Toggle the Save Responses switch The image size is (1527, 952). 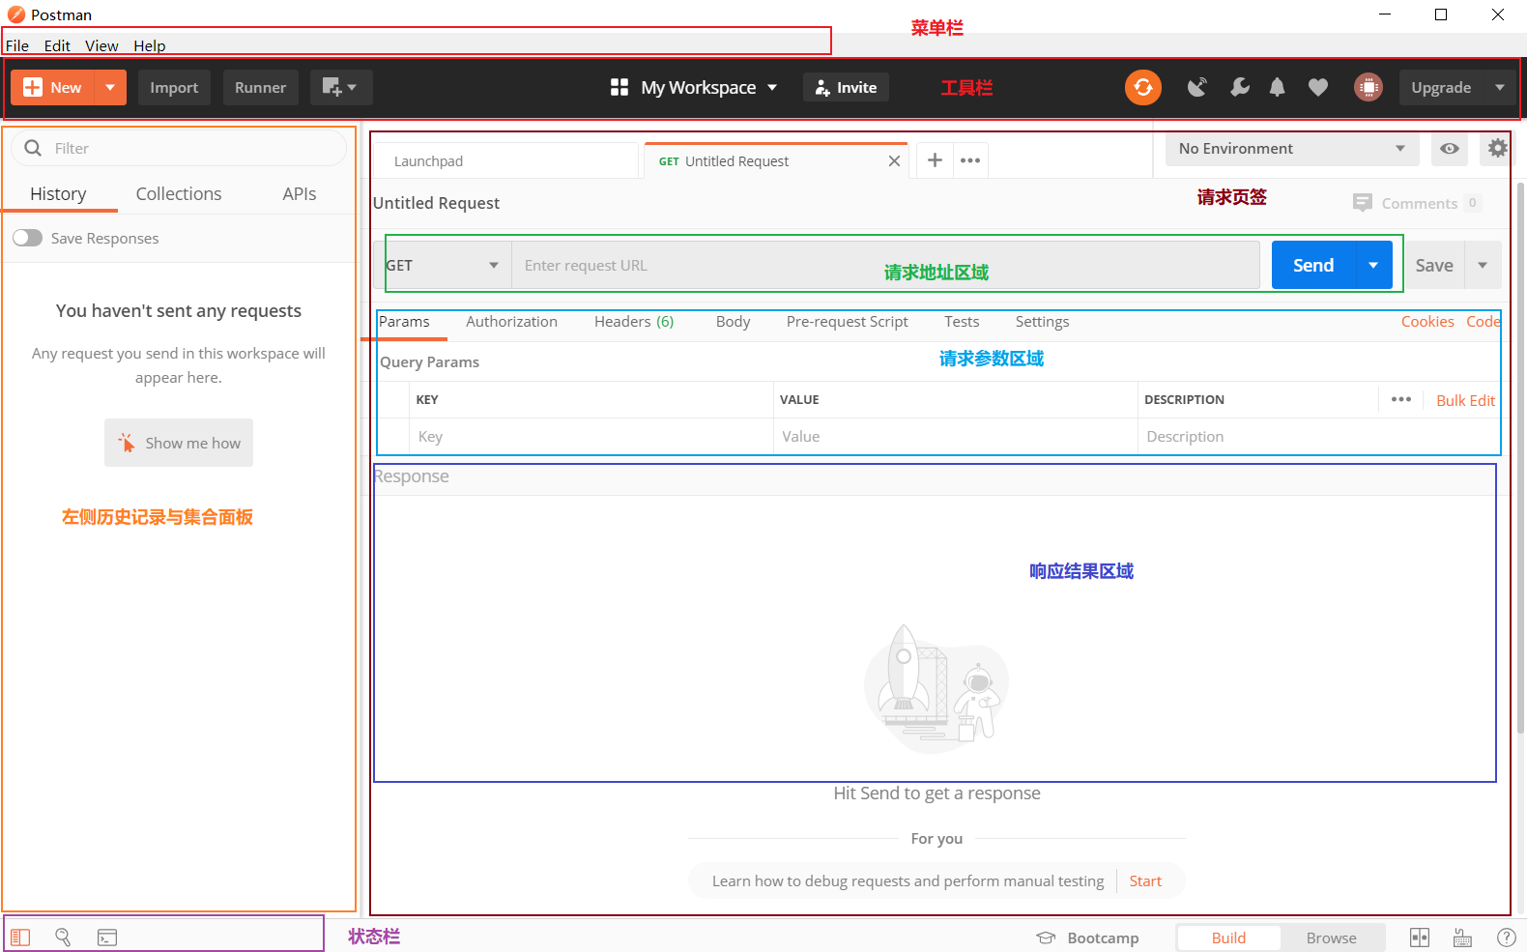28,238
